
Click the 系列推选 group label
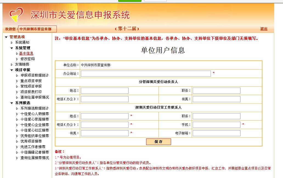point(22,103)
